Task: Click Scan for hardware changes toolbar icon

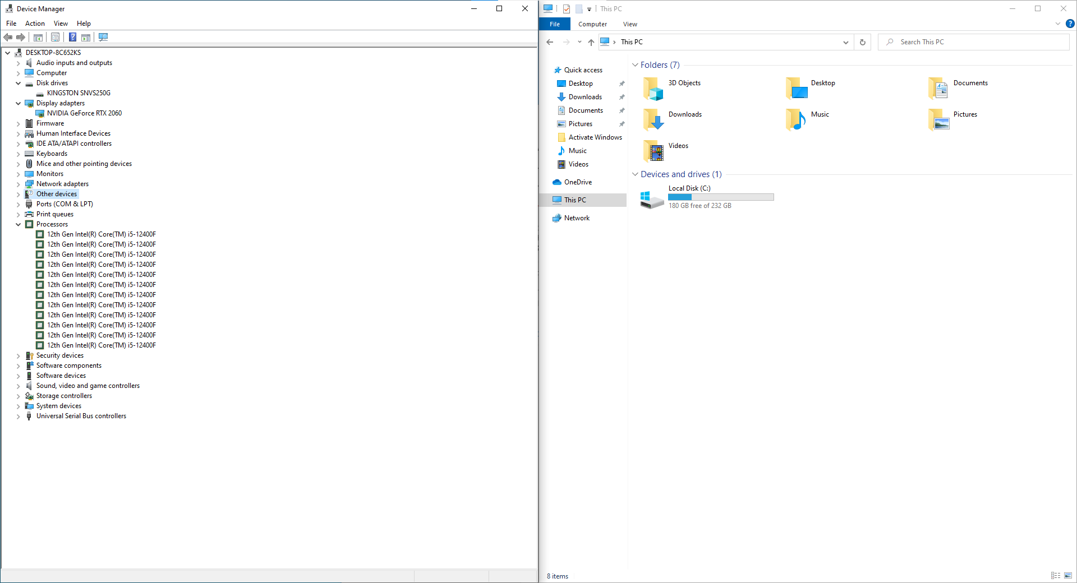Action: [x=103, y=37]
